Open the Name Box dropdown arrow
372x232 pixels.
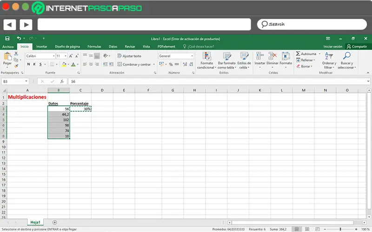[26, 82]
